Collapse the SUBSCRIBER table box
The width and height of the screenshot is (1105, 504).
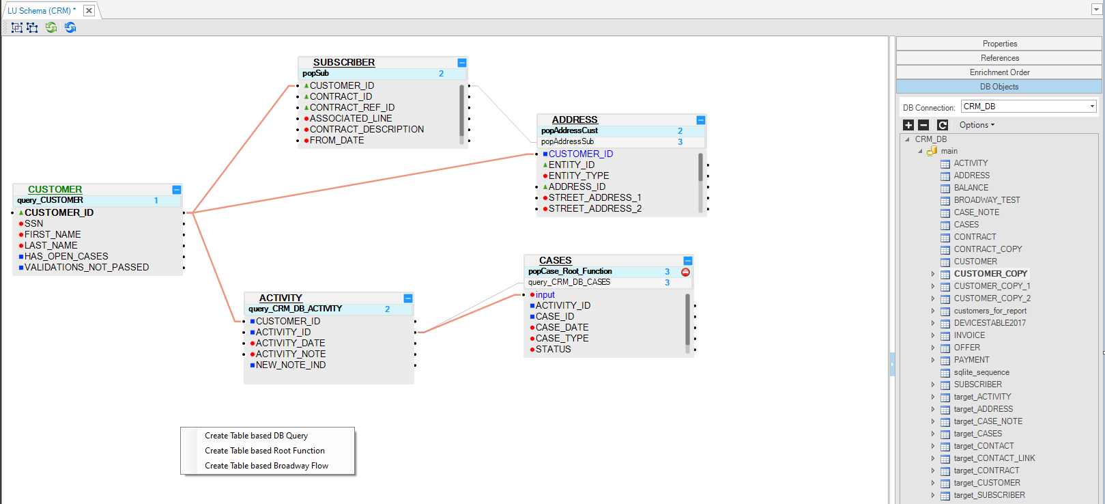[462, 63]
